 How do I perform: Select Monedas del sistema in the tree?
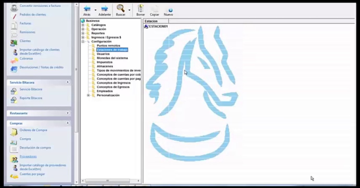[112, 58]
